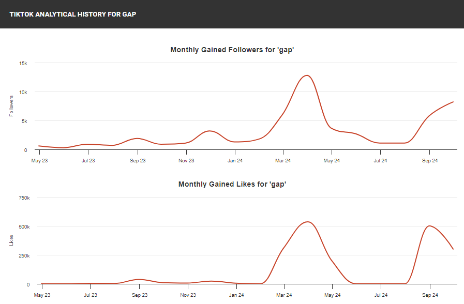Image resolution: width=464 pixels, height=304 pixels.
Task: Click the '250k' likes y-axis label
Action: [24, 256]
